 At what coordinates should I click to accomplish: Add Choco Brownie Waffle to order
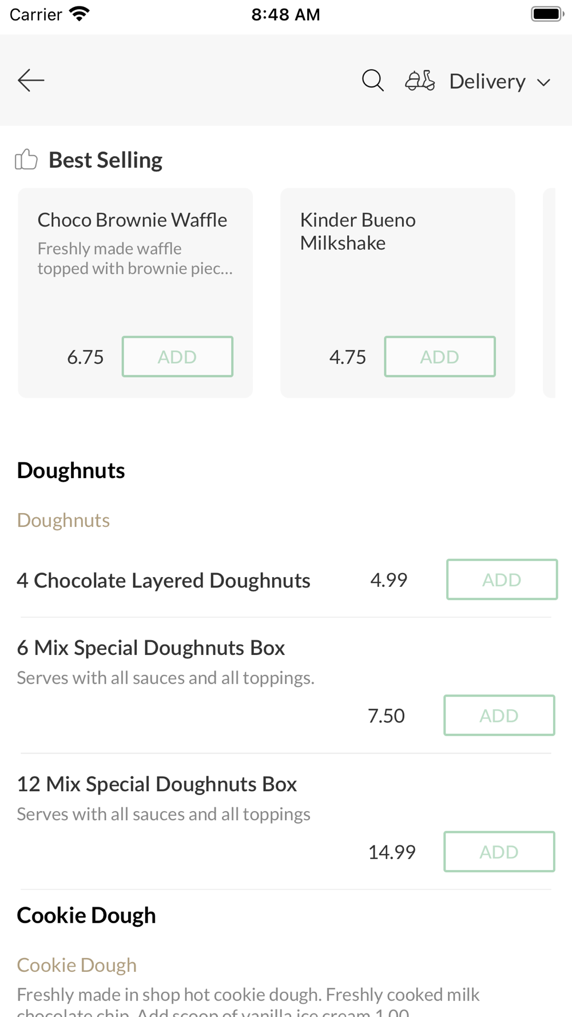(x=177, y=356)
